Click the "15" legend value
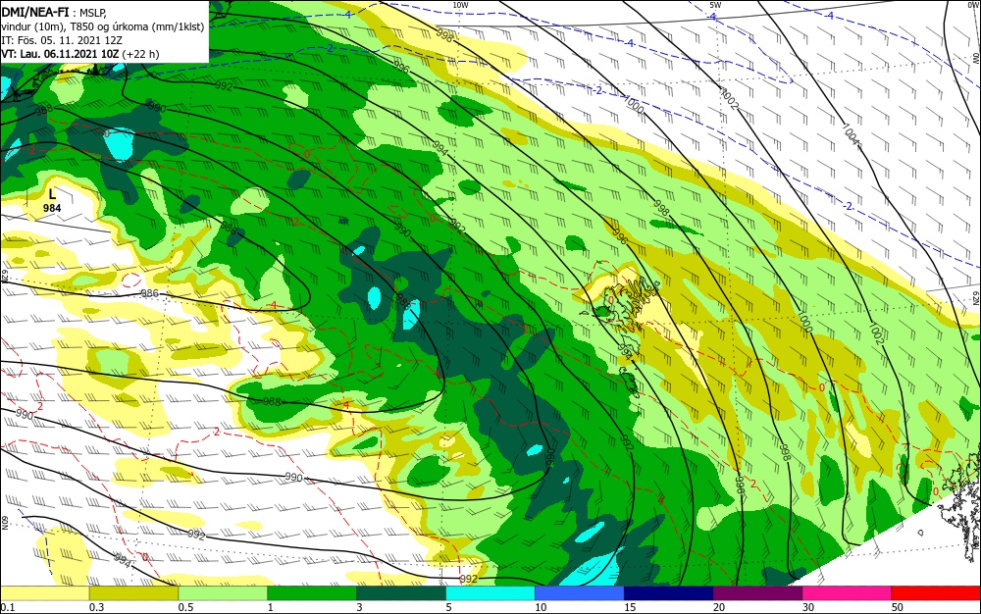981x614 pixels. pyautogui.click(x=630, y=607)
